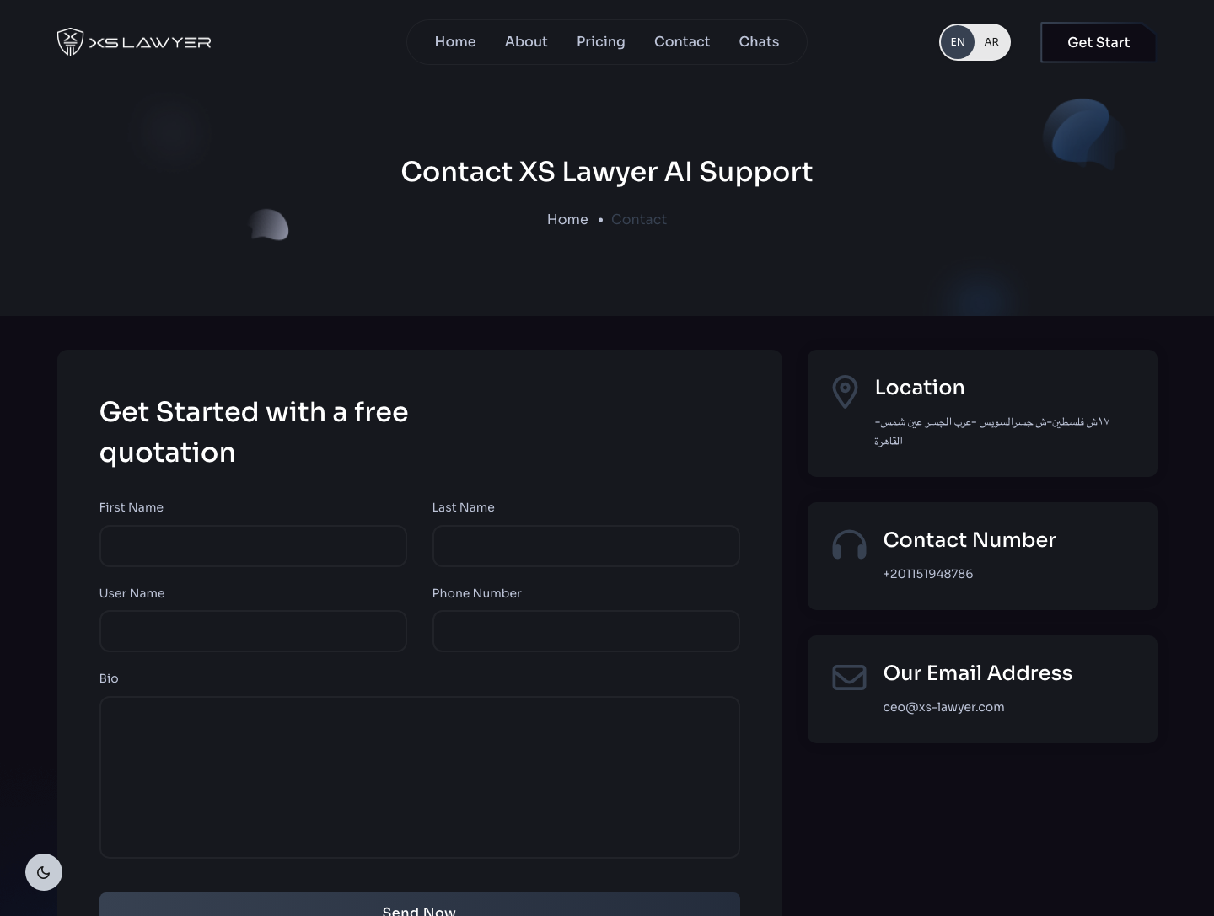
Task: Switch language to EN
Action: pos(958,42)
